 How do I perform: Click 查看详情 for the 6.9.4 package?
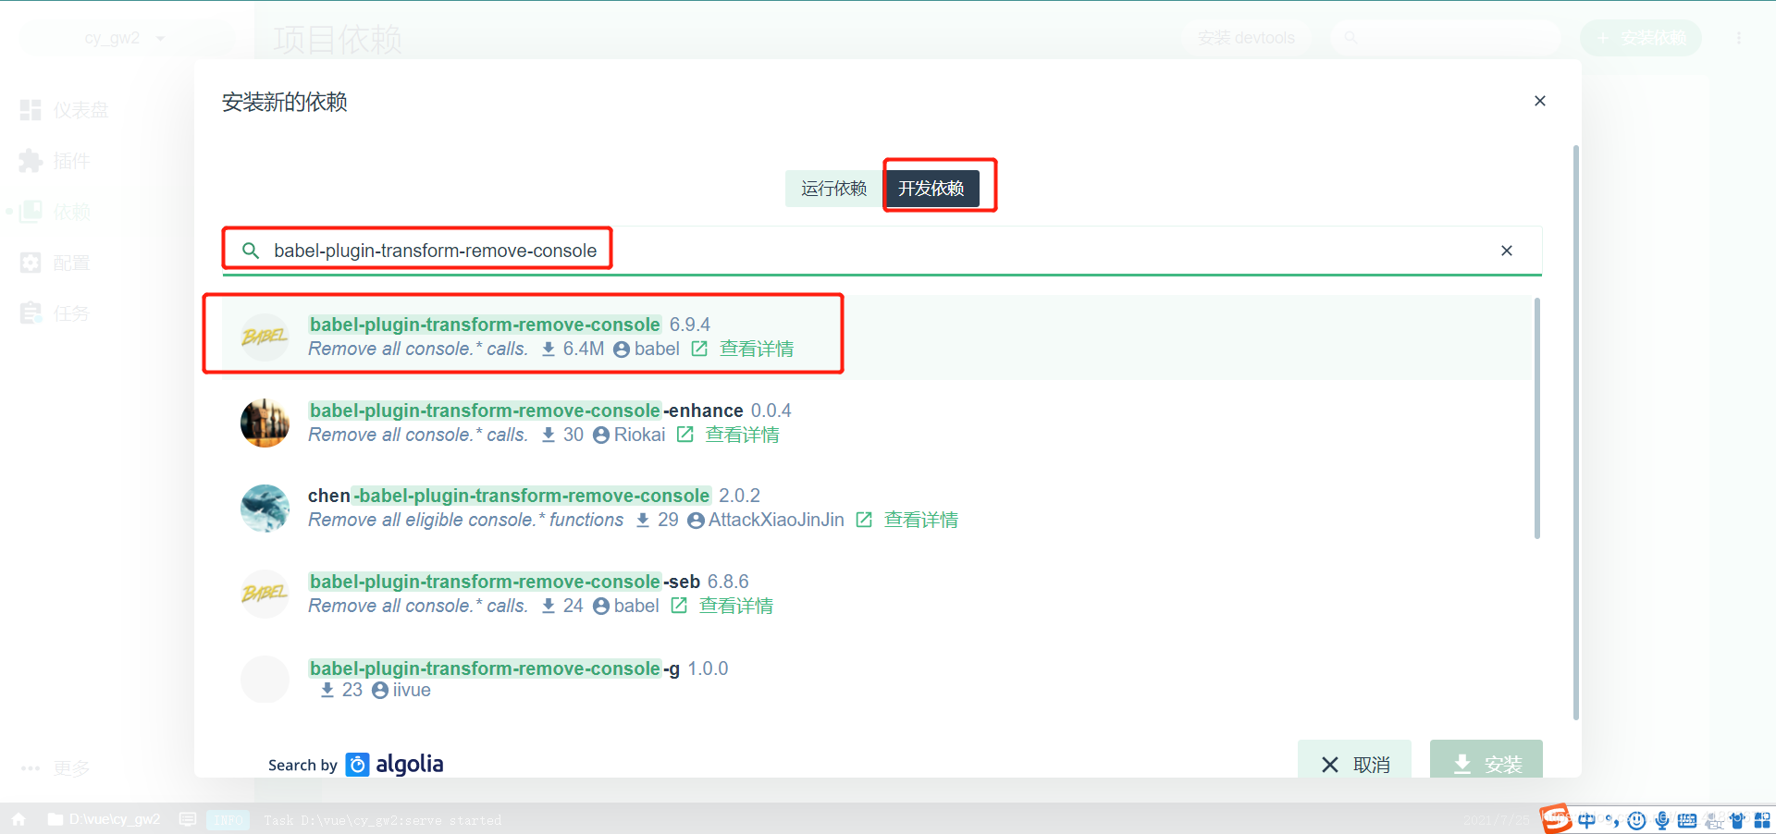(757, 349)
